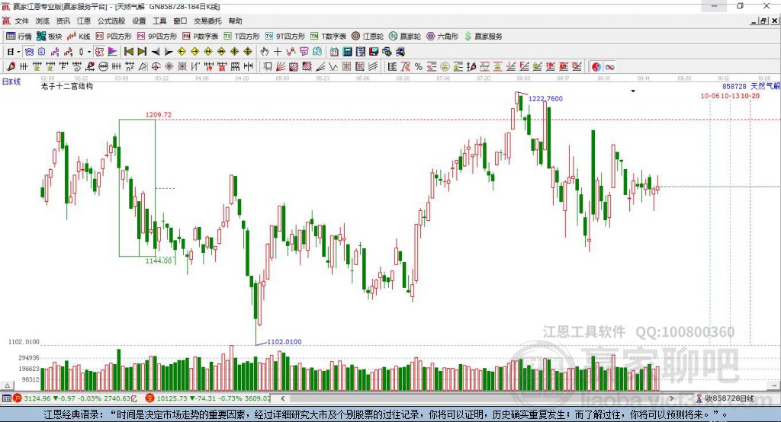This screenshot has height=422, width=781.
Task: Open the 窗口 menu
Action: tap(180, 21)
